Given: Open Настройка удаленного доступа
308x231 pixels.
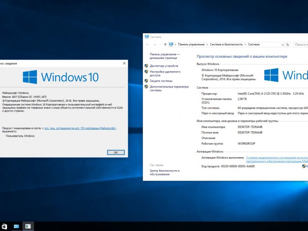Looking at the screenshot, I should pos(165,74).
